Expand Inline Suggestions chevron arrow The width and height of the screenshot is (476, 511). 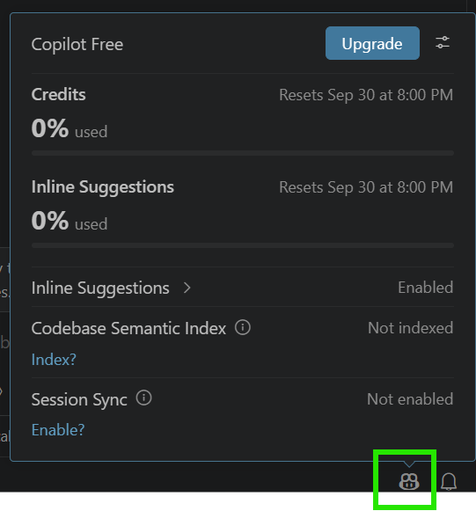(187, 288)
